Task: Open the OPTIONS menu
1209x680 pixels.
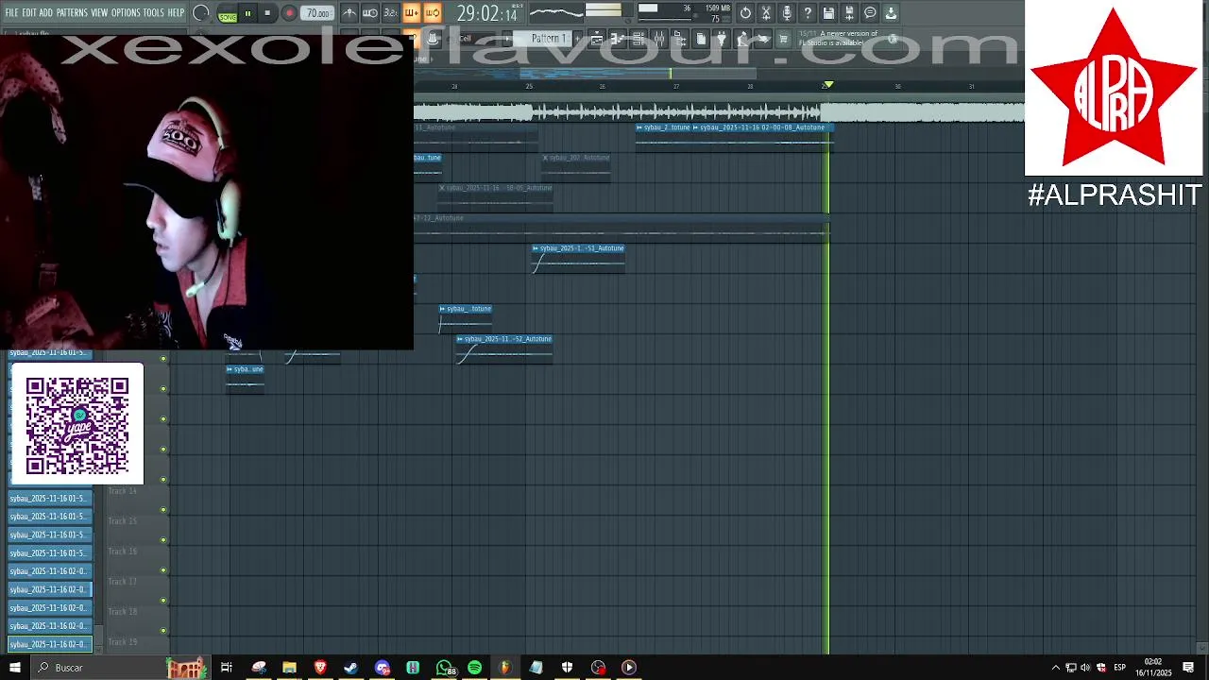Action: [x=126, y=12]
